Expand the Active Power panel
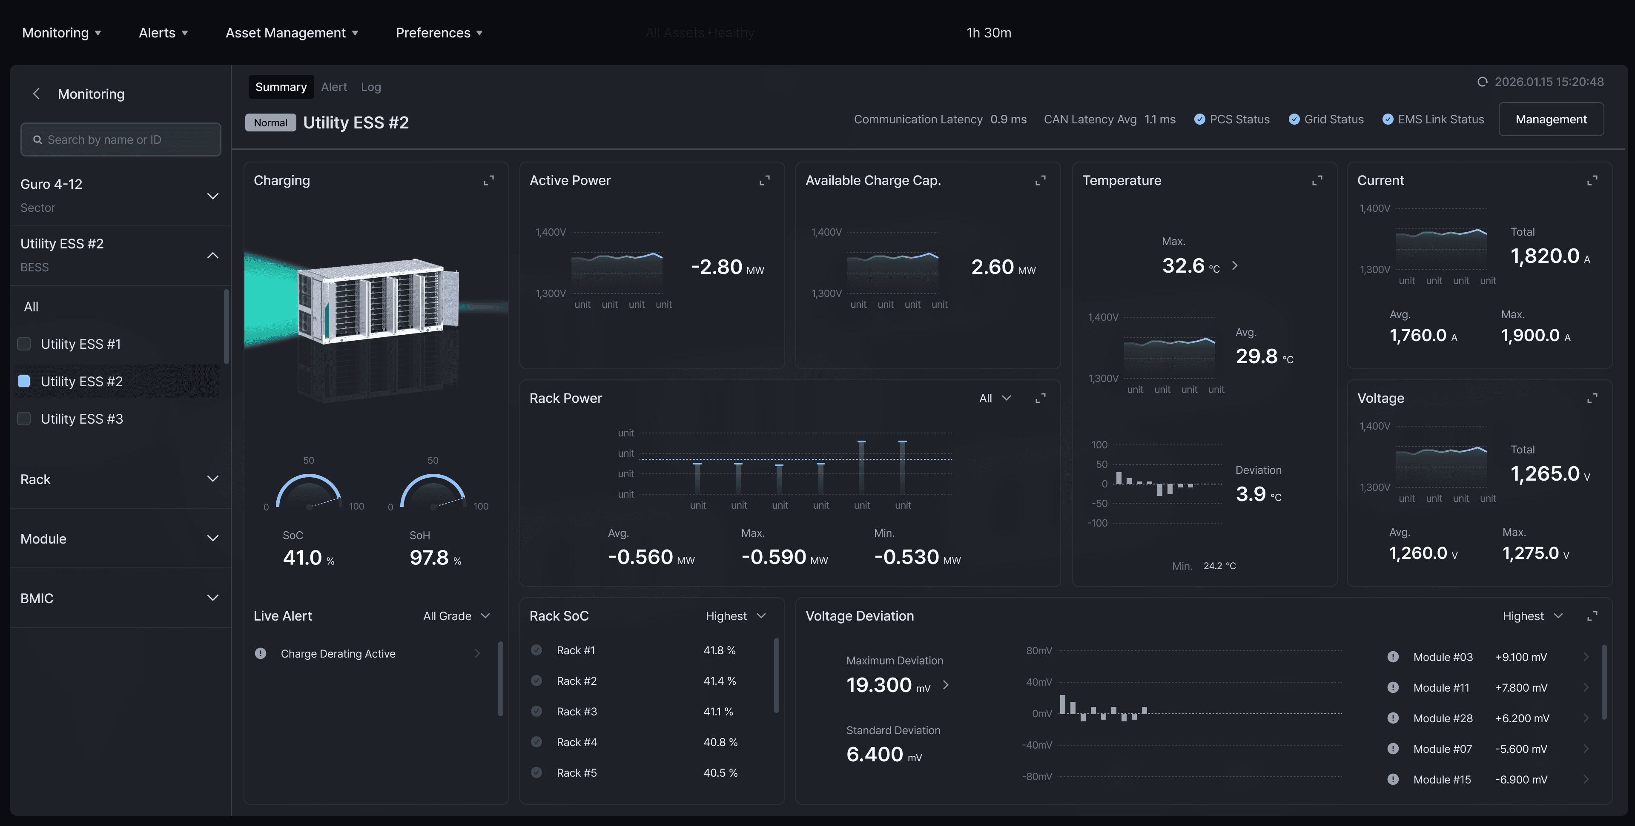 coord(764,181)
